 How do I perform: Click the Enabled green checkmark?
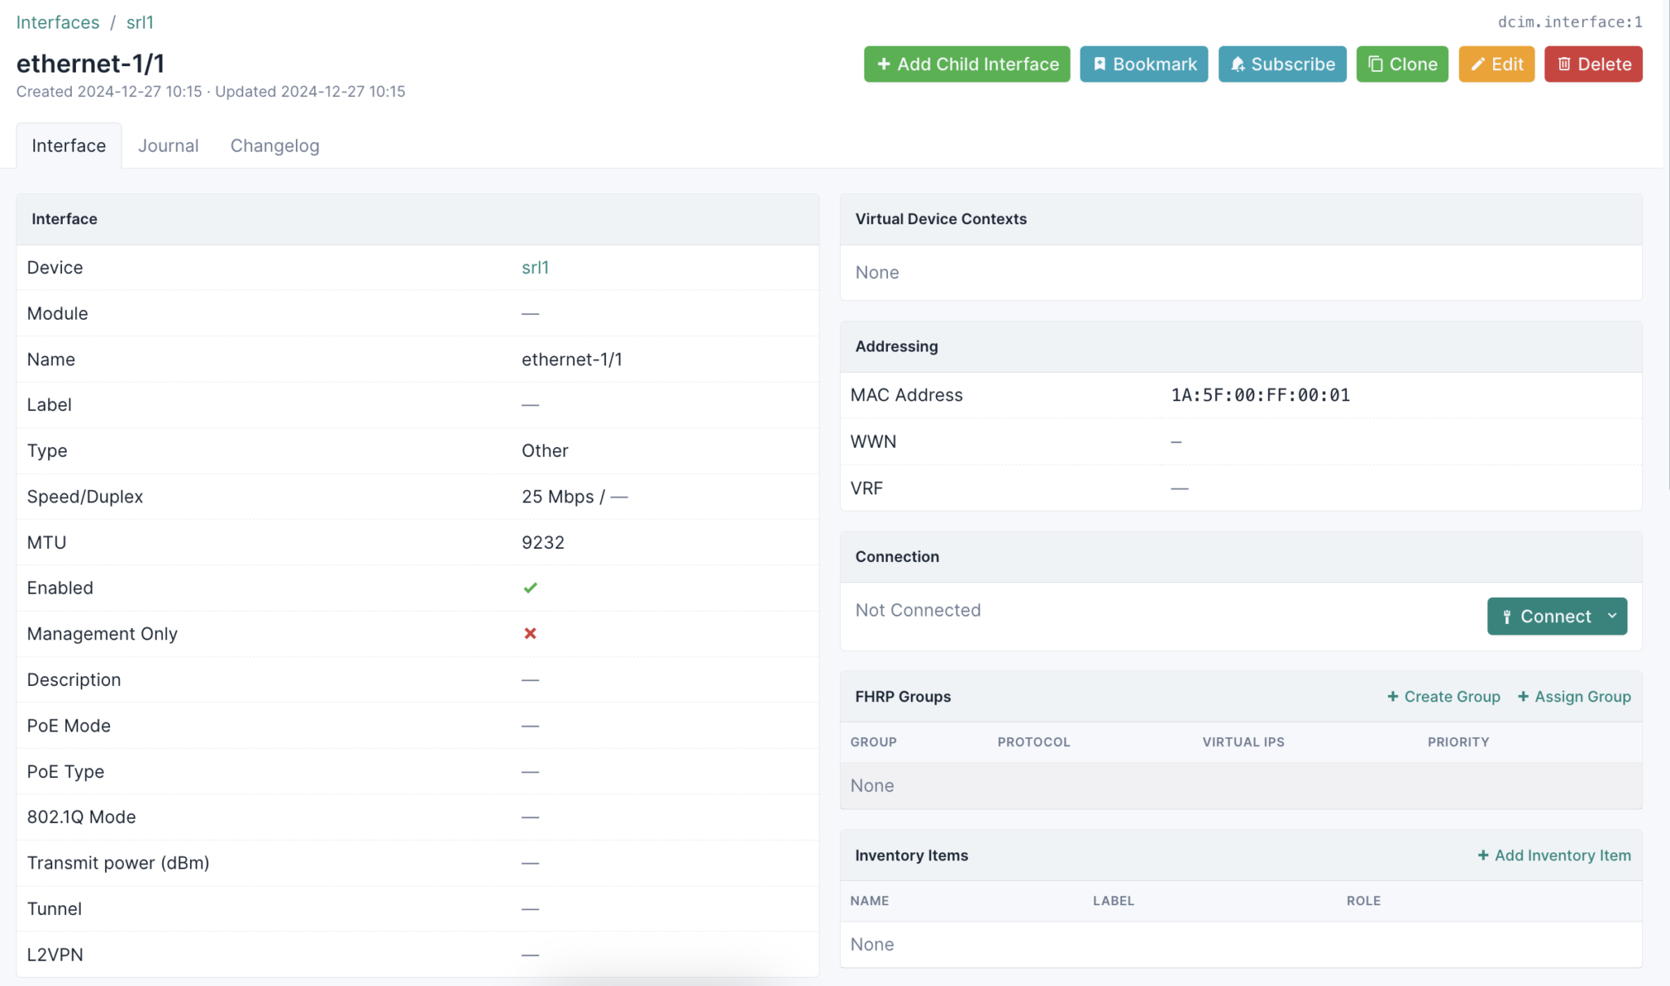[530, 588]
